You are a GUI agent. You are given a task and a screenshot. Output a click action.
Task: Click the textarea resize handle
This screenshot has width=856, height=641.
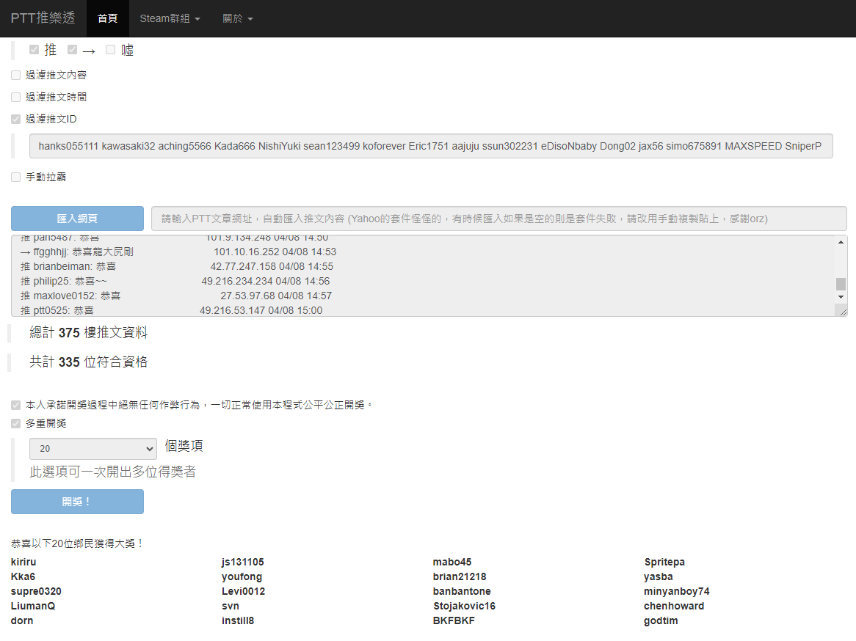(x=843, y=312)
